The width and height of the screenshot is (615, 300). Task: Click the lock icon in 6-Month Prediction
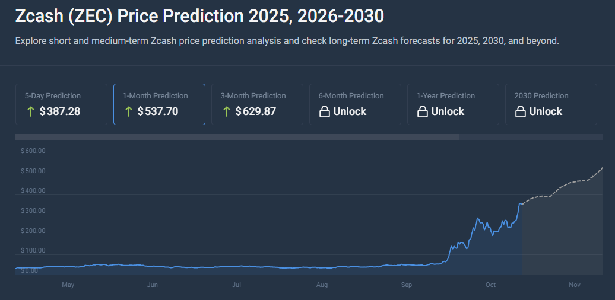pos(324,111)
